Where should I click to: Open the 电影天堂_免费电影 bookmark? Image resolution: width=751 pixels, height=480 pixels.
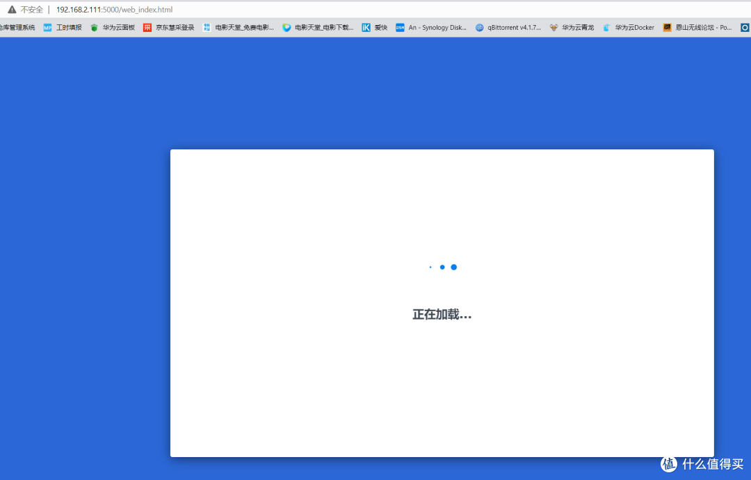[238, 28]
